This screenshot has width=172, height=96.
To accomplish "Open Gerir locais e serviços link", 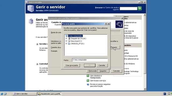I will click(98, 81).
